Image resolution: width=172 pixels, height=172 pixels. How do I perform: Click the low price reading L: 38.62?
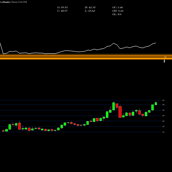pos(90,11)
